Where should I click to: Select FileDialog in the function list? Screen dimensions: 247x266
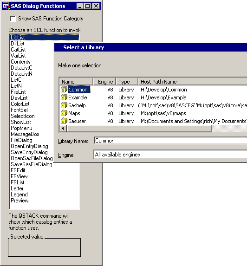click(21, 140)
